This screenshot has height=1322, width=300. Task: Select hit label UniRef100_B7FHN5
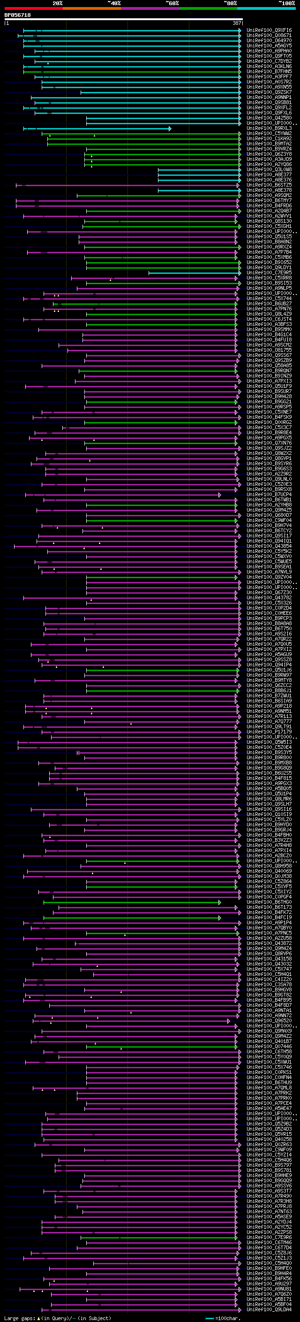pyautogui.click(x=269, y=71)
